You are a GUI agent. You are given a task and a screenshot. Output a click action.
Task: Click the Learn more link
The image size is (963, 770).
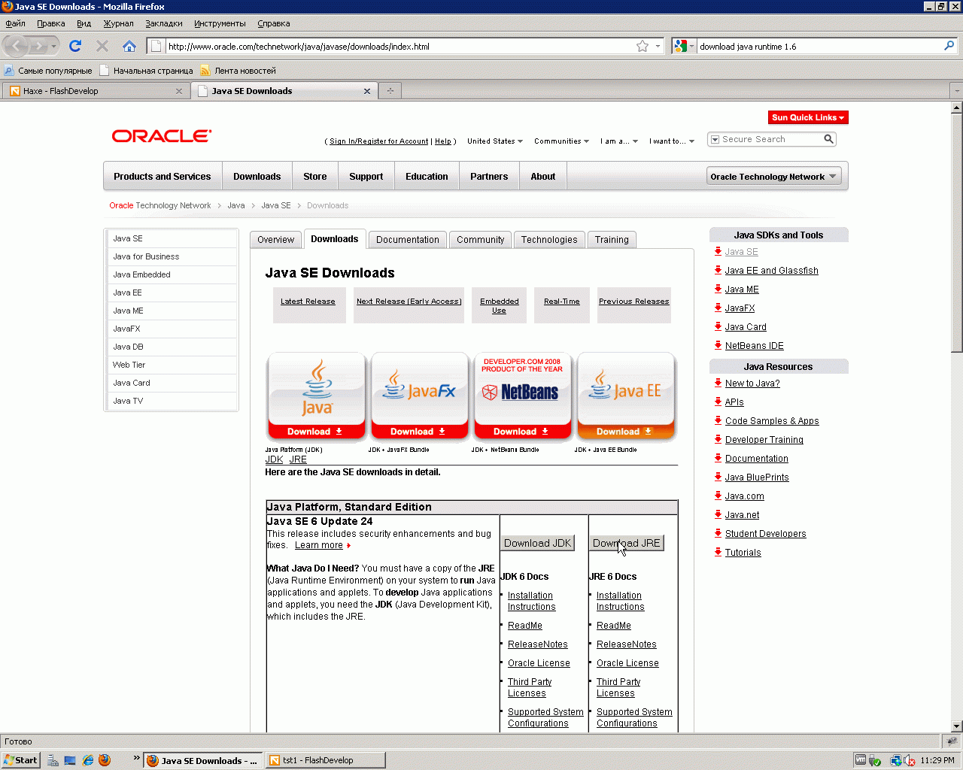tap(319, 545)
